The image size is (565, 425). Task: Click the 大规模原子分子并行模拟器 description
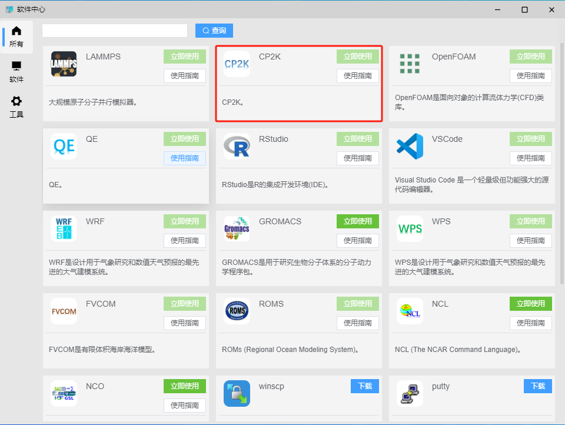point(94,102)
